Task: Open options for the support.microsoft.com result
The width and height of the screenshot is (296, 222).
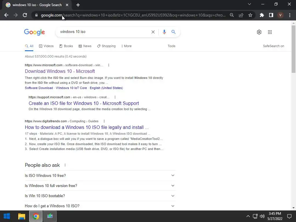Action: [115, 97]
